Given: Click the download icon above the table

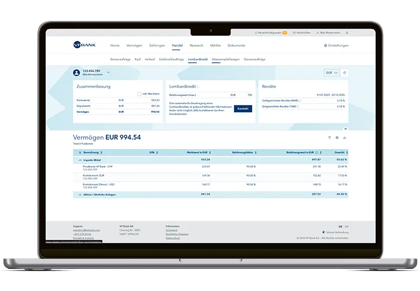Looking at the screenshot, I should (x=344, y=137).
